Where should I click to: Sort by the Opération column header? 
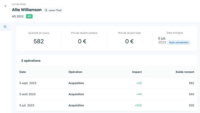(75, 72)
